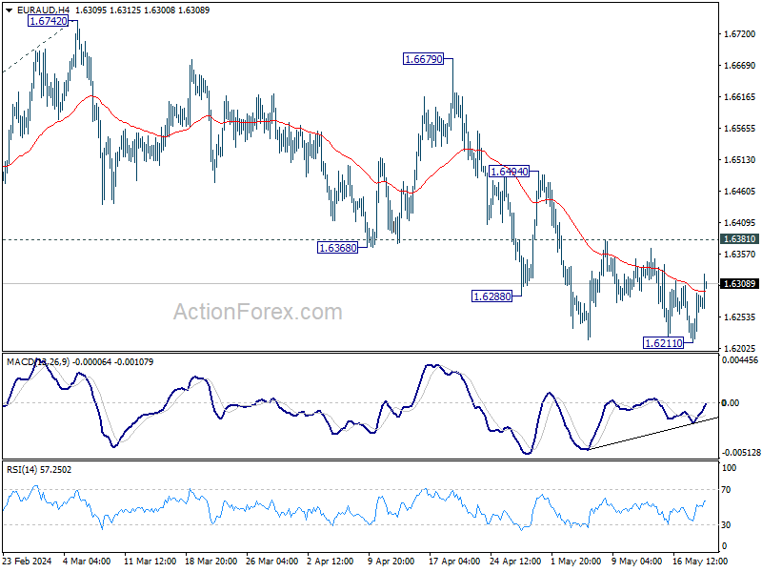Select the 9 Apr 20:00 time label
Image resolution: width=762 pixels, height=572 pixels.
point(391,561)
